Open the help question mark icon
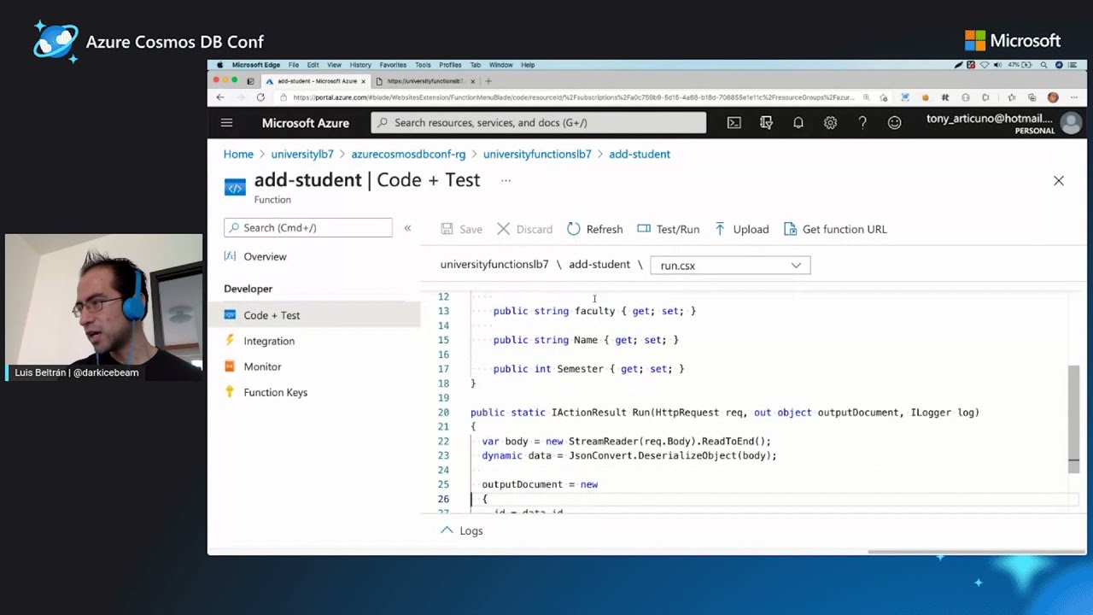 [x=862, y=123]
